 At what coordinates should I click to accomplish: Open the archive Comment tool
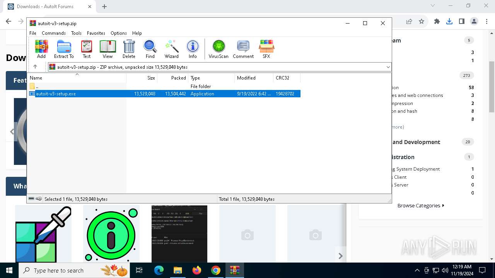[243, 49]
